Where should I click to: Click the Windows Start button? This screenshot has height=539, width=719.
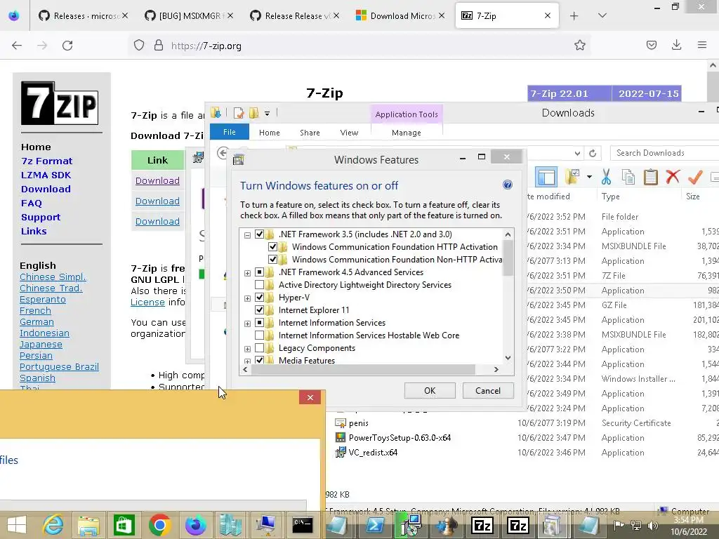(x=17, y=525)
